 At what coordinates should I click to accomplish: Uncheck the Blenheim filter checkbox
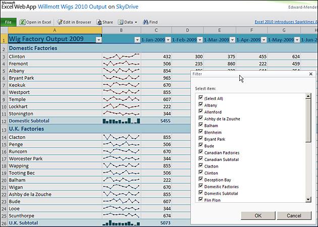(201, 132)
